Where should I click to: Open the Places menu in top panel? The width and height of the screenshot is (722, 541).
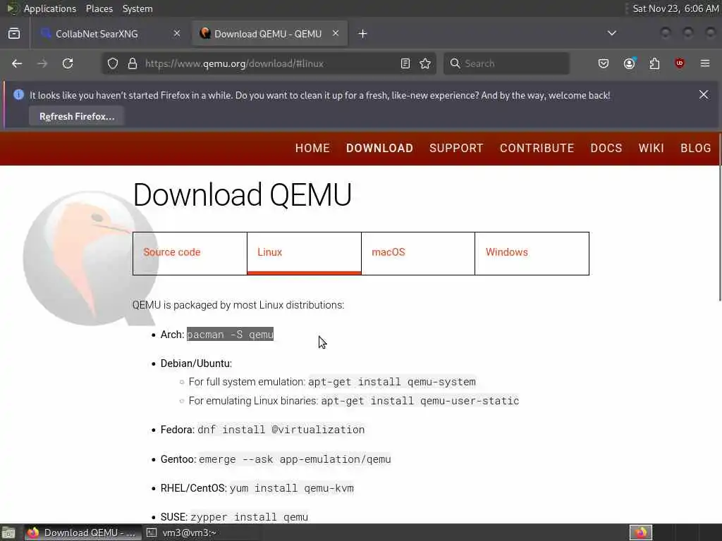[x=99, y=8]
